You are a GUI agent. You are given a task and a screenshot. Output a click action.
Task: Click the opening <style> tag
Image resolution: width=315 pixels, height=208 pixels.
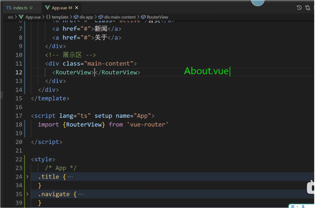click(x=43, y=159)
